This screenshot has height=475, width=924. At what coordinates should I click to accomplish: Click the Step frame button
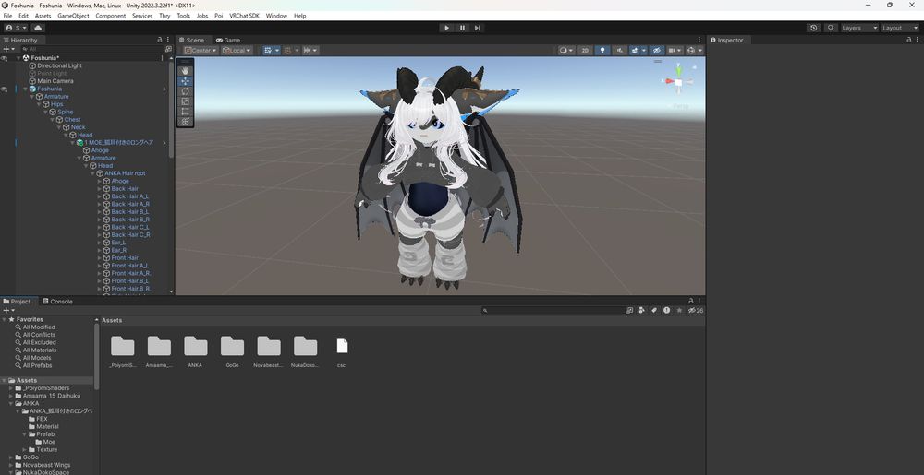pyautogui.click(x=478, y=28)
